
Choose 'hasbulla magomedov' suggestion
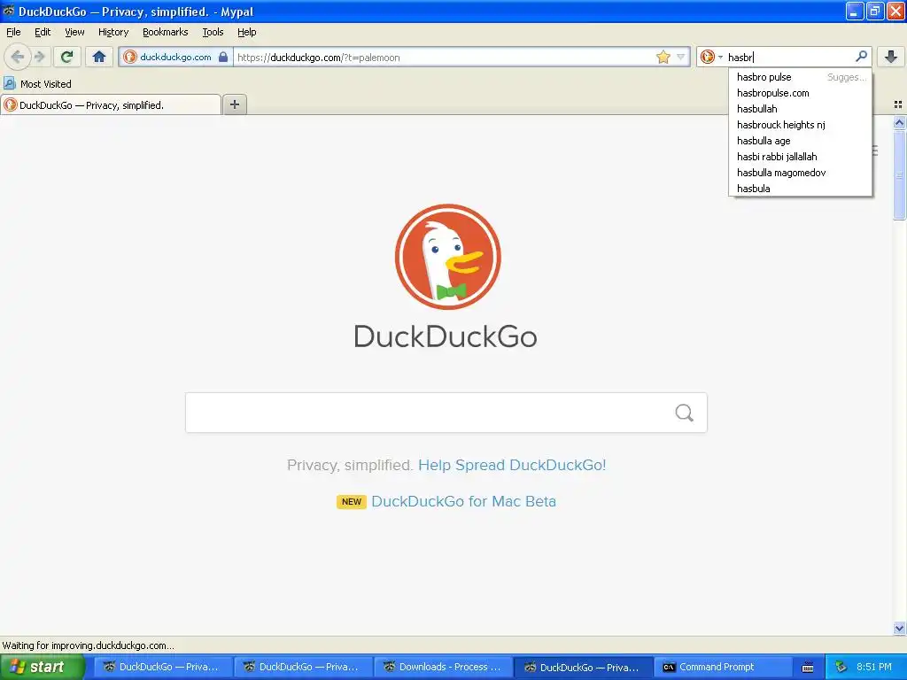coord(800,173)
